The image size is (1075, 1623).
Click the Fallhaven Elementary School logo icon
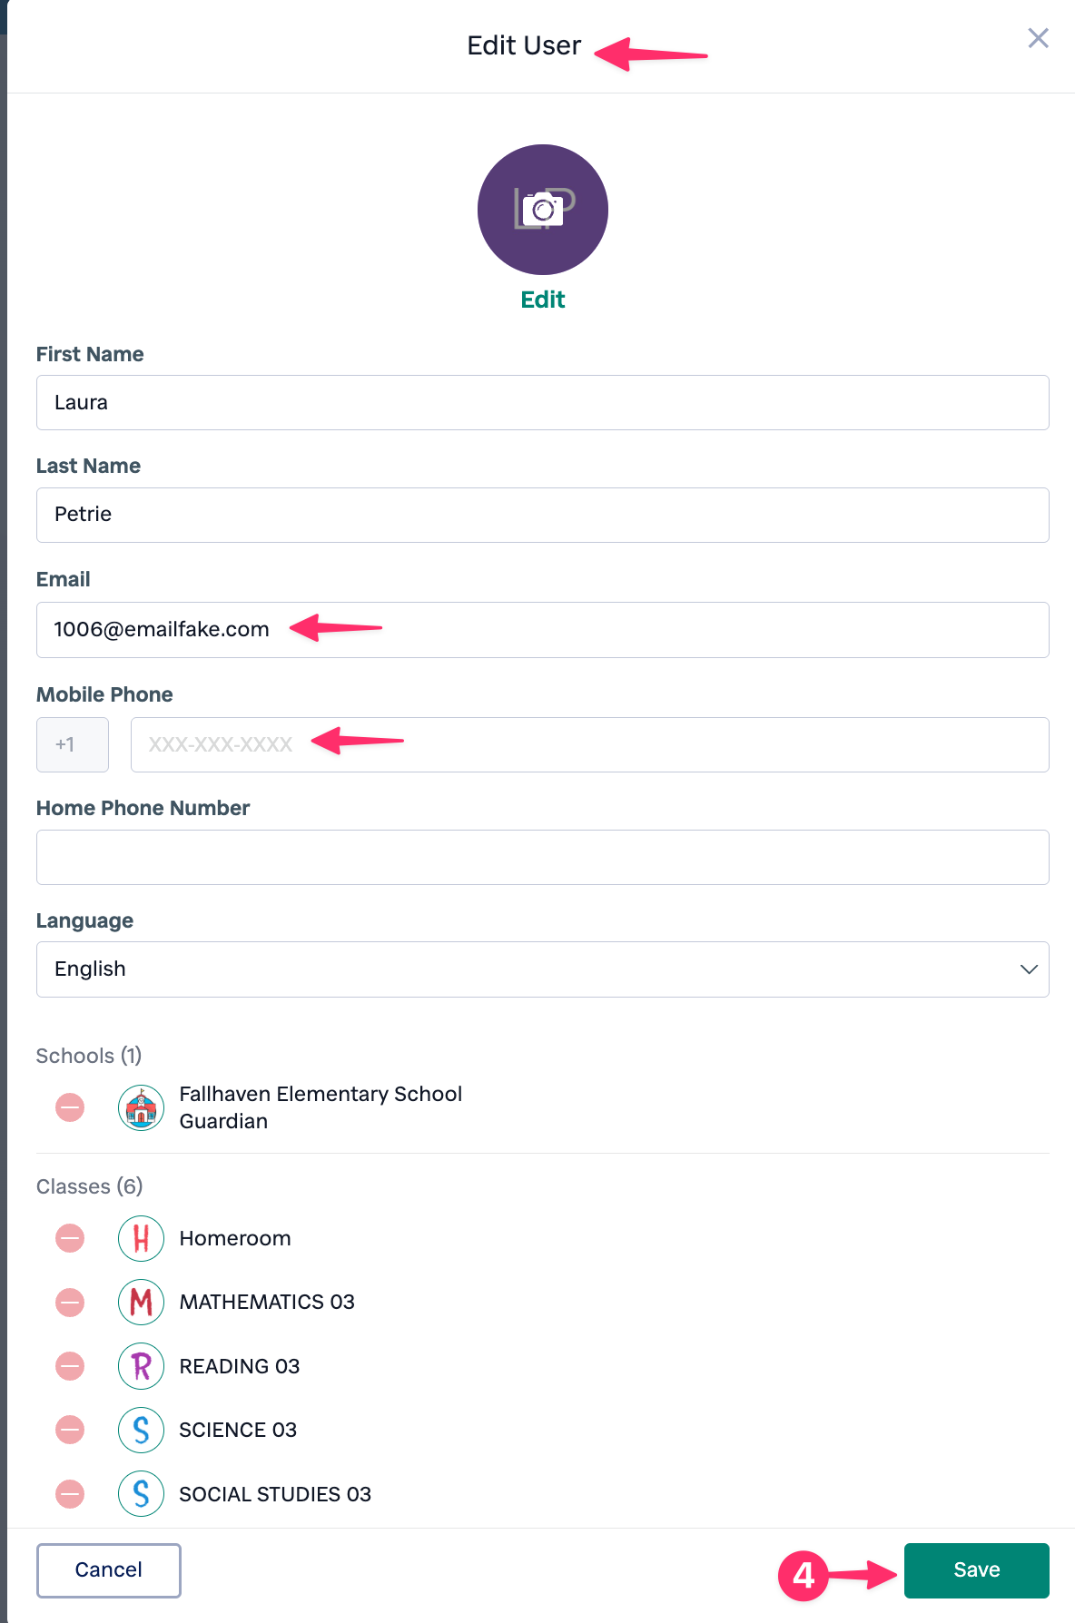pos(141,1107)
